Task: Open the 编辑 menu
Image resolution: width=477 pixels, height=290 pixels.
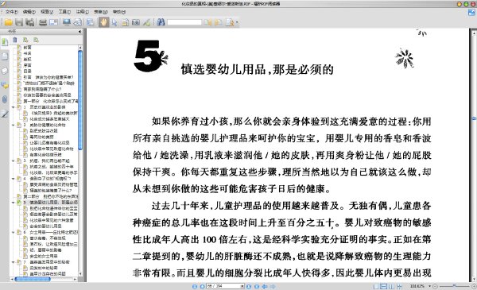Action: (x=29, y=12)
